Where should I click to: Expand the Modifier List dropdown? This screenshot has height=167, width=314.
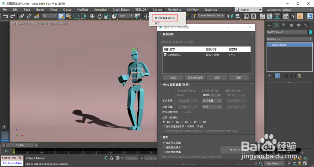[x=290, y=39]
